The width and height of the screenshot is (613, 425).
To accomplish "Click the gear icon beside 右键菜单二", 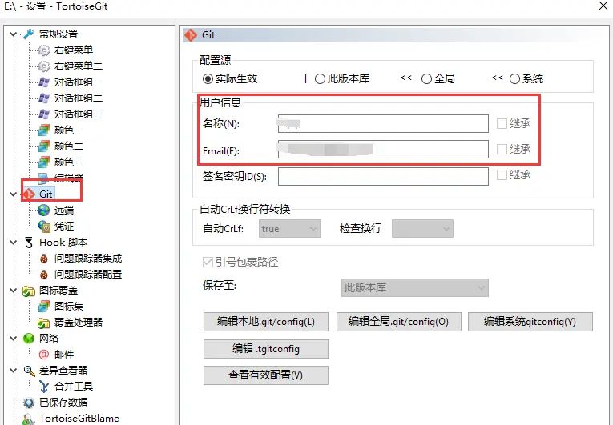I will [x=44, y=66].
